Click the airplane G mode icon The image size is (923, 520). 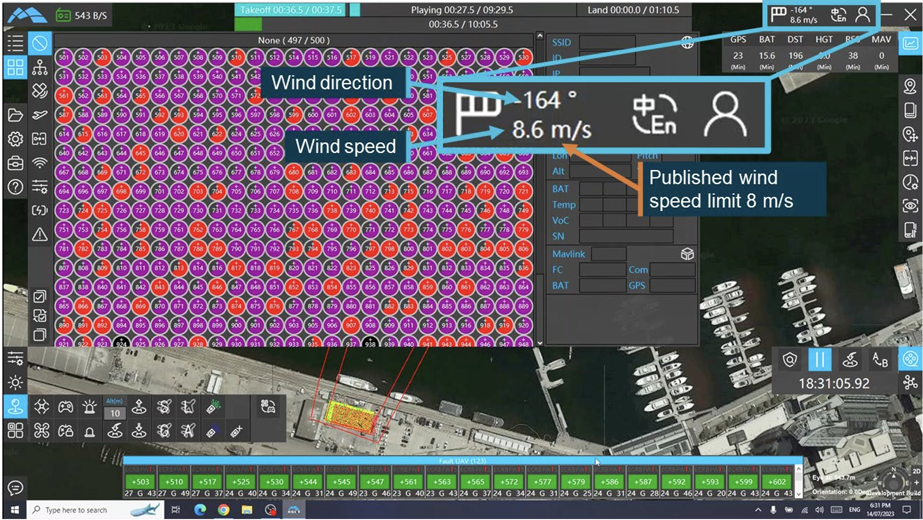(164, 431)
